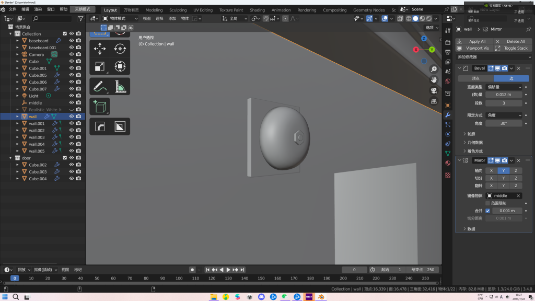Open the Render properties tab icon
Image resolution: width=535 pixels, height=301 pixels.
[448, 42]
